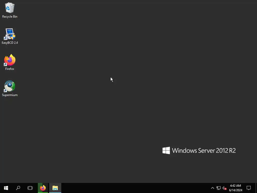Select the Supermium desktop shortcut
This screenshot has width=257, height=193.
point(10,88)
